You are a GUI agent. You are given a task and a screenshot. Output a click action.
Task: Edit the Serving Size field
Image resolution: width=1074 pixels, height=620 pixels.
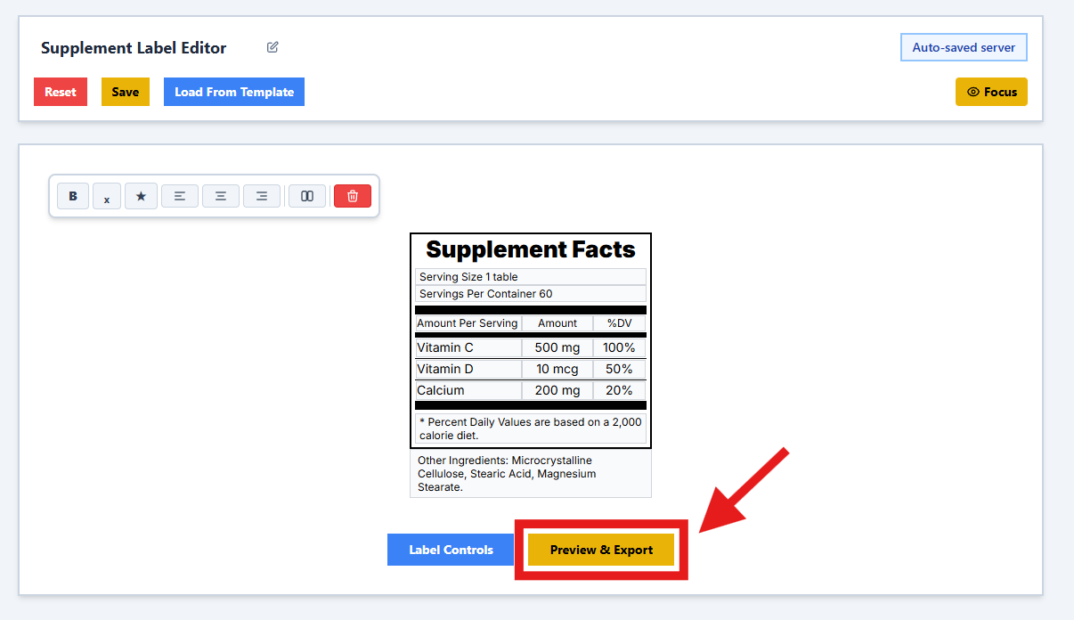point(530,277)
